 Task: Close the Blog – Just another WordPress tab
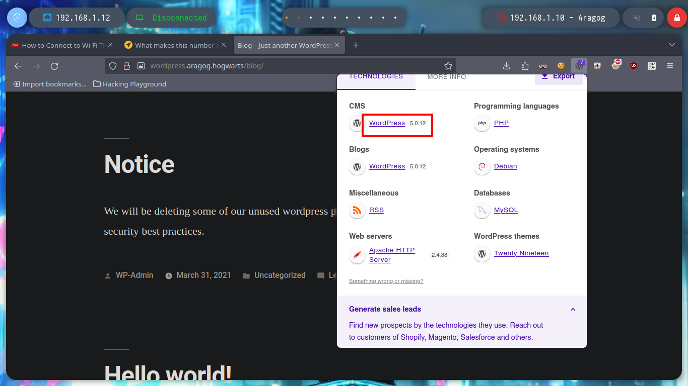pos(337,45)
